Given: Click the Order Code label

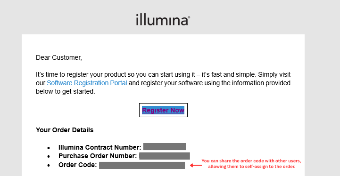Looking at the screenshot, I should point(78,165).
